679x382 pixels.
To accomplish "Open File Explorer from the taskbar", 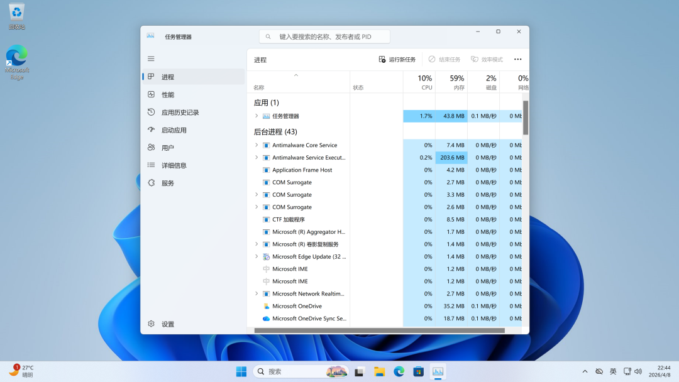I will [379, 371].
